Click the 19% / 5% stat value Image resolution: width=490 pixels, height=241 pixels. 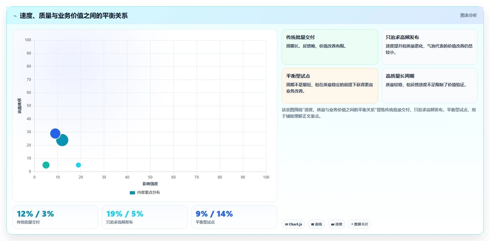tap(125, 214)
